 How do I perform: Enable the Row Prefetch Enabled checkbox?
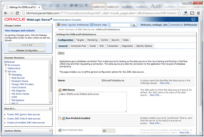tap(59, 118)
